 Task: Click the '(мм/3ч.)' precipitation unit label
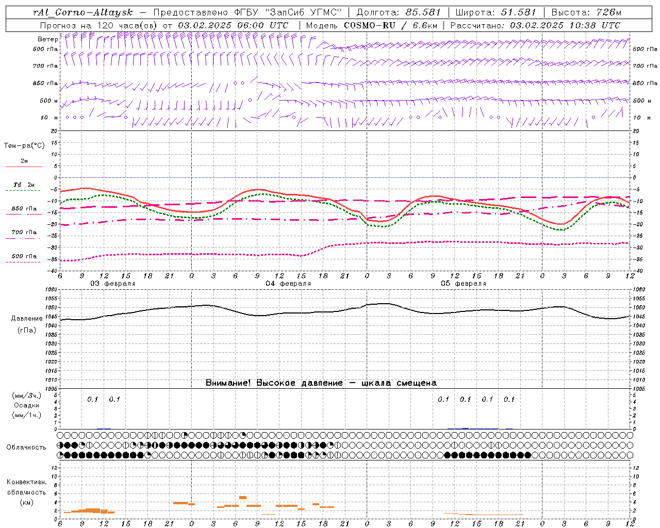[x=27, y=396]
